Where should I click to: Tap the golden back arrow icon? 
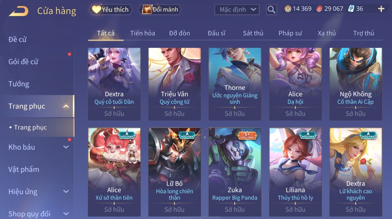coord(18,11)
